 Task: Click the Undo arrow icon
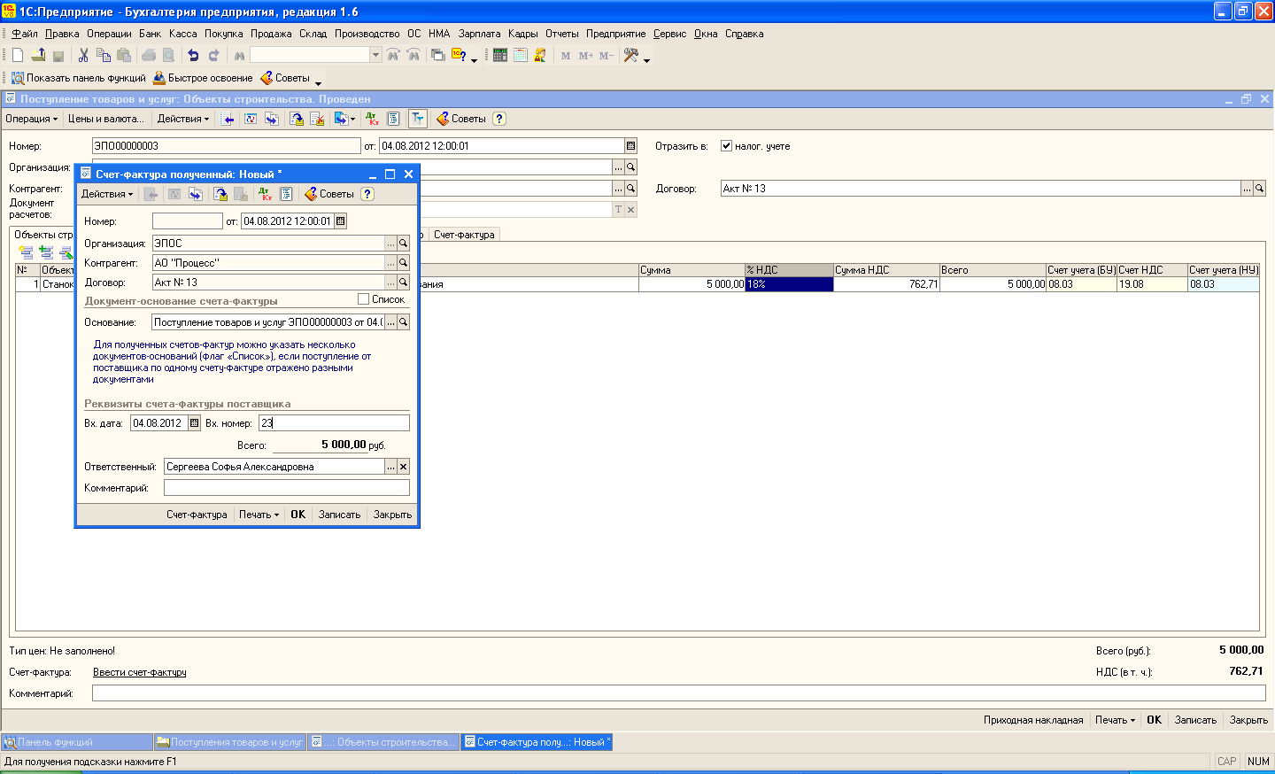pos(193,55)
